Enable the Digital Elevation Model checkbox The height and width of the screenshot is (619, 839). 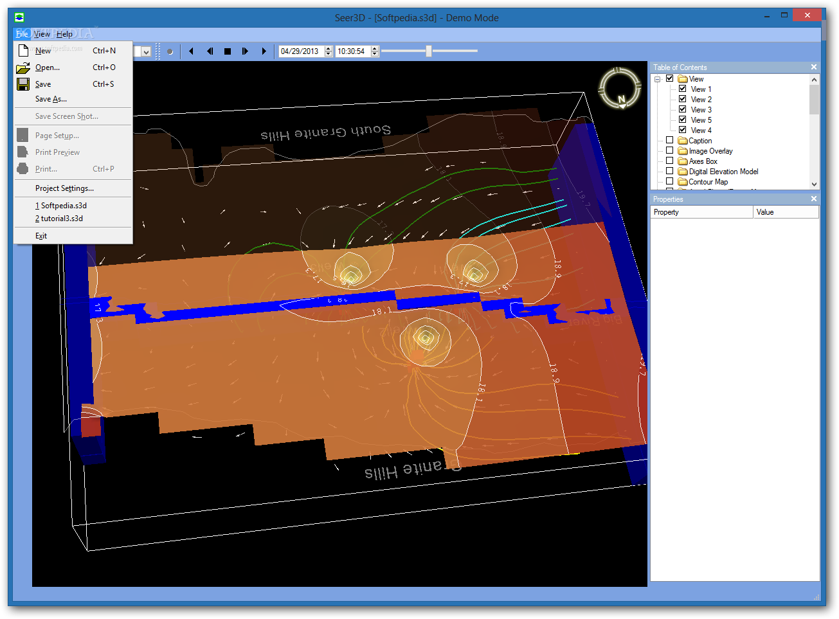[669, 171]
